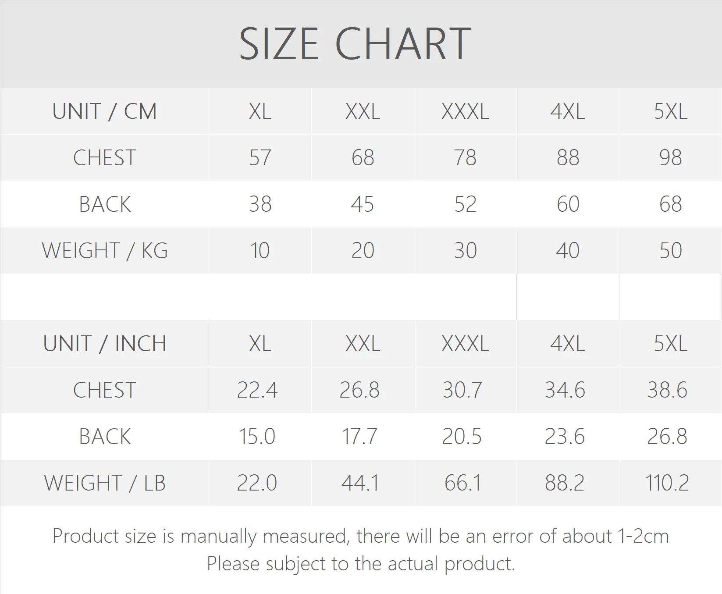This screenshot has width=722, height=594.
Task: Select the back value 20.5 inches
Action: [x=462, y=437]
